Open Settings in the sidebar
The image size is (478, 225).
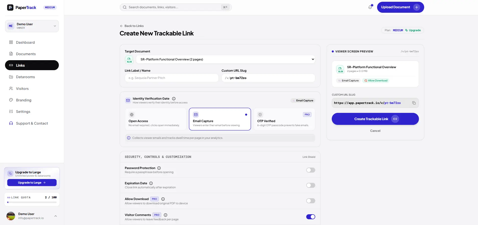(x=32, y=112)
